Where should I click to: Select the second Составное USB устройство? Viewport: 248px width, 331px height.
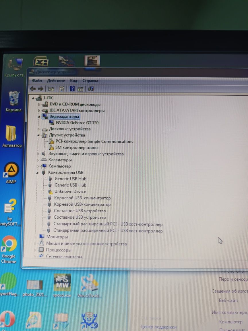pos(80,217)
